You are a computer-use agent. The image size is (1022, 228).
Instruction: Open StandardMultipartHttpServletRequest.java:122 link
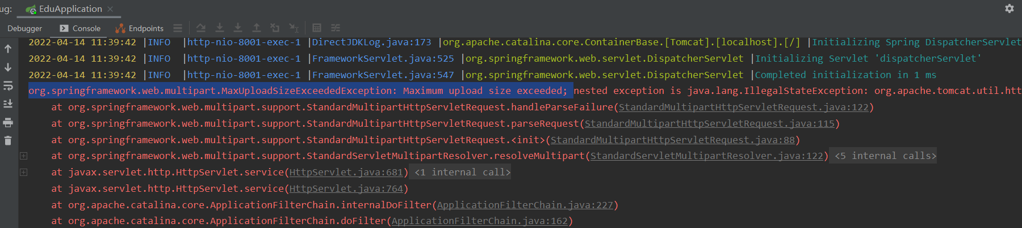coord(743,107)
